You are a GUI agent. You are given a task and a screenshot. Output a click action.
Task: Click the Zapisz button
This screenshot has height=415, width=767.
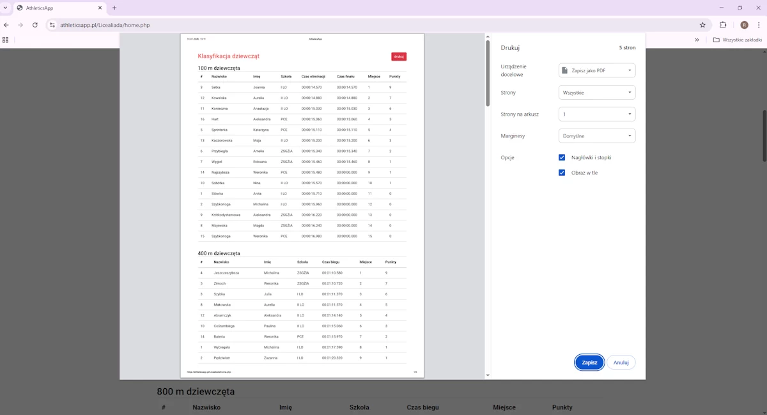point(589,363)
